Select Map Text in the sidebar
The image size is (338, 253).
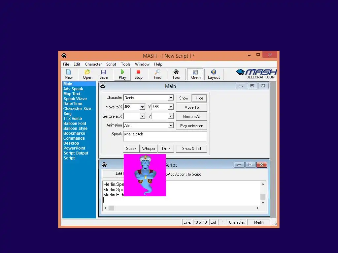click(x=72, y=94)
